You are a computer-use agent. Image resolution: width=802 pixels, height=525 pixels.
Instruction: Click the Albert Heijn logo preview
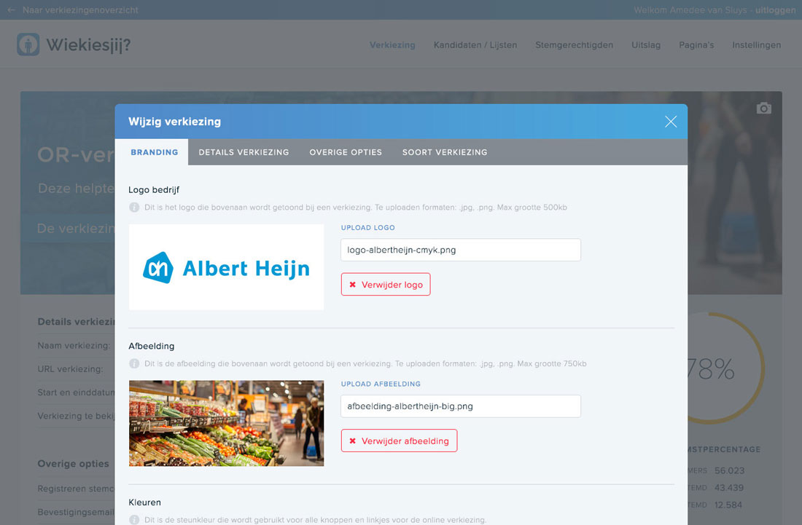226,267
